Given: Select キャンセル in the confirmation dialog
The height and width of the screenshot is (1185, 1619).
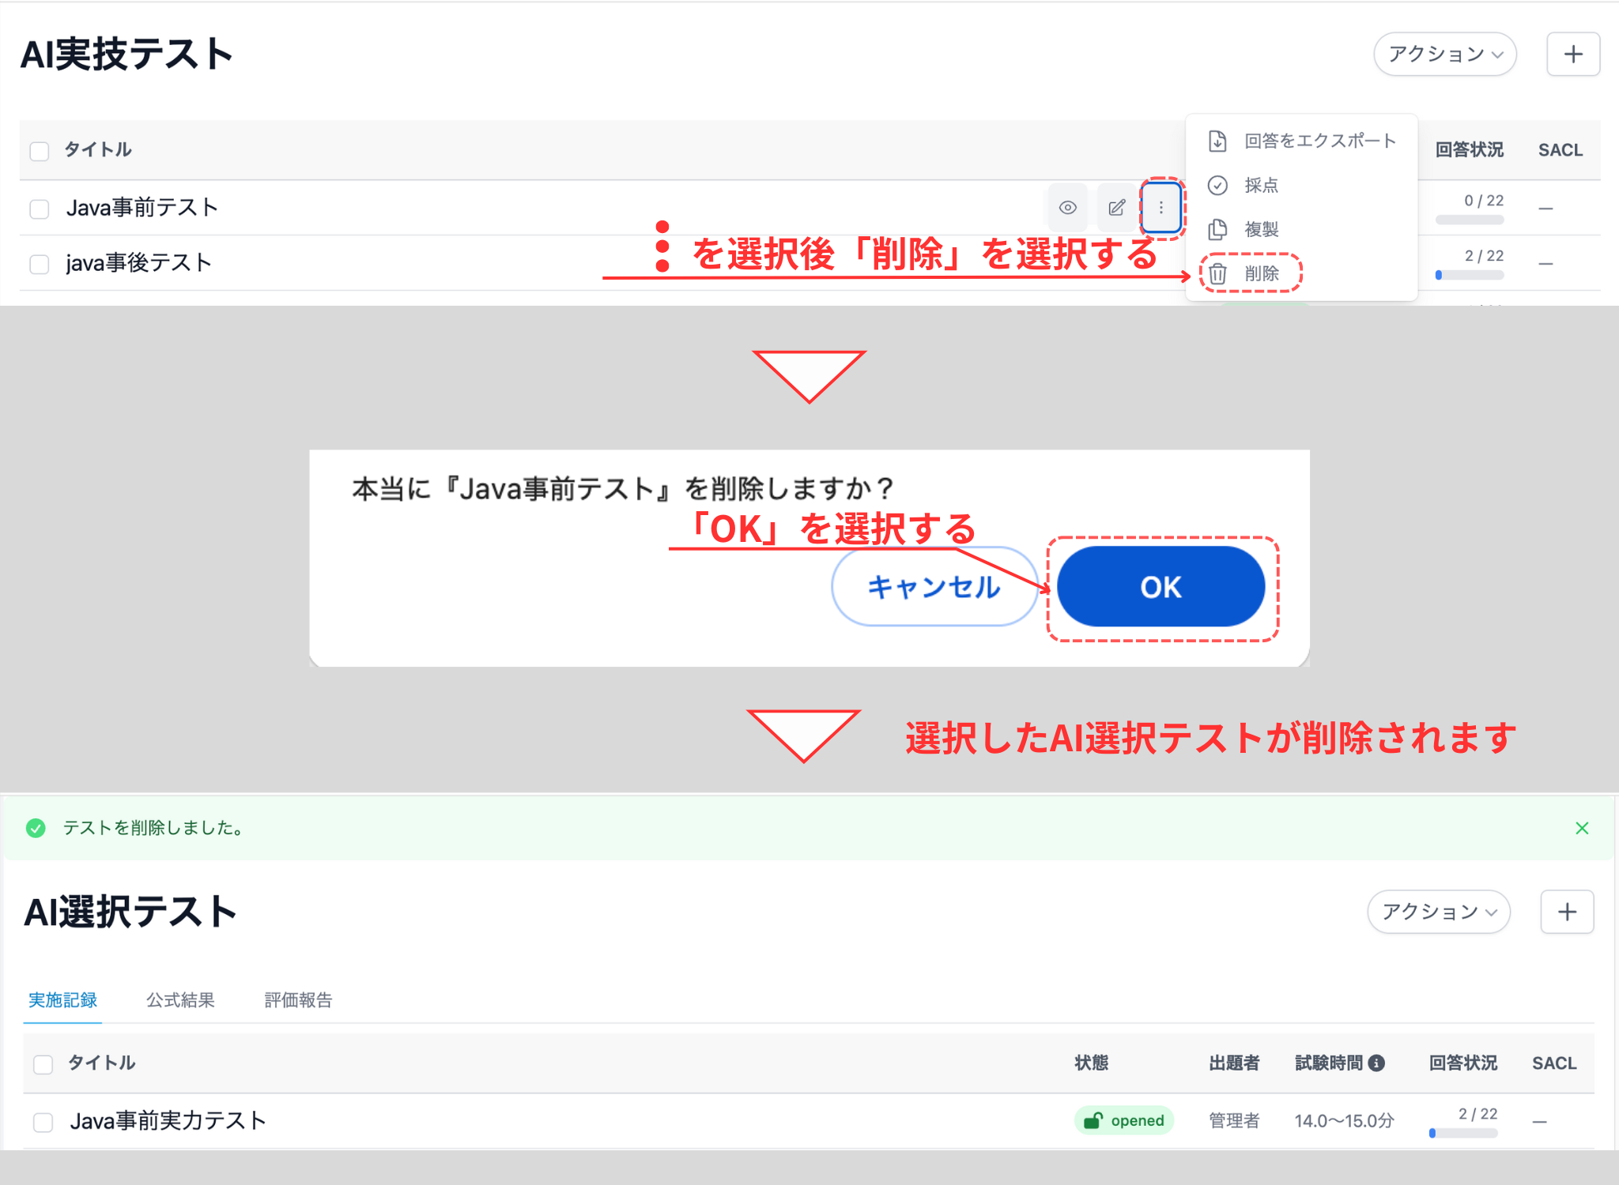Looking at the screenshot, I should (x=934, y=586).
